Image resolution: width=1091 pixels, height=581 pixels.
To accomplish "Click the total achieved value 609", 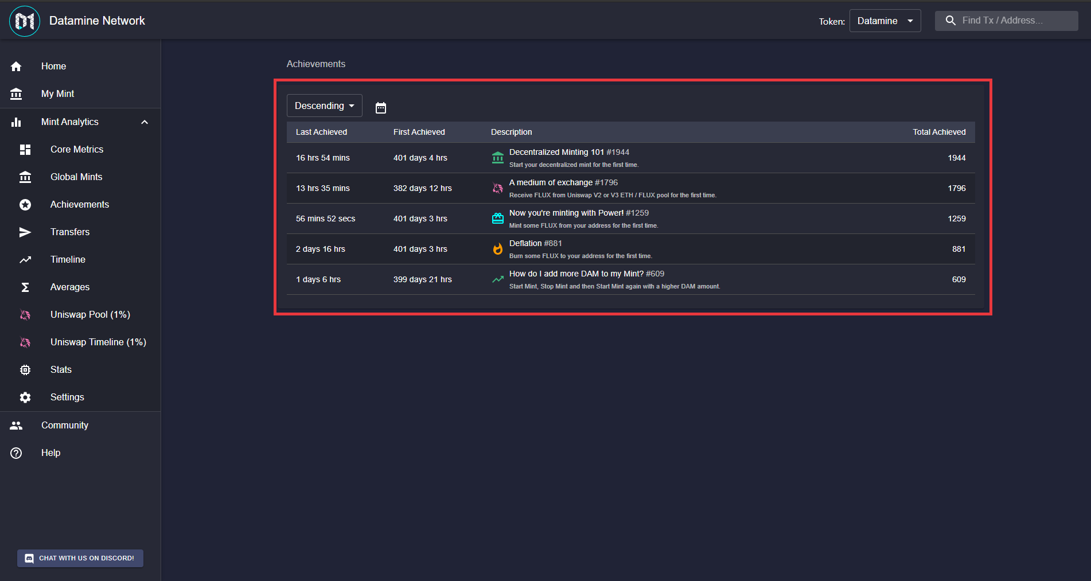I will 958,279.
